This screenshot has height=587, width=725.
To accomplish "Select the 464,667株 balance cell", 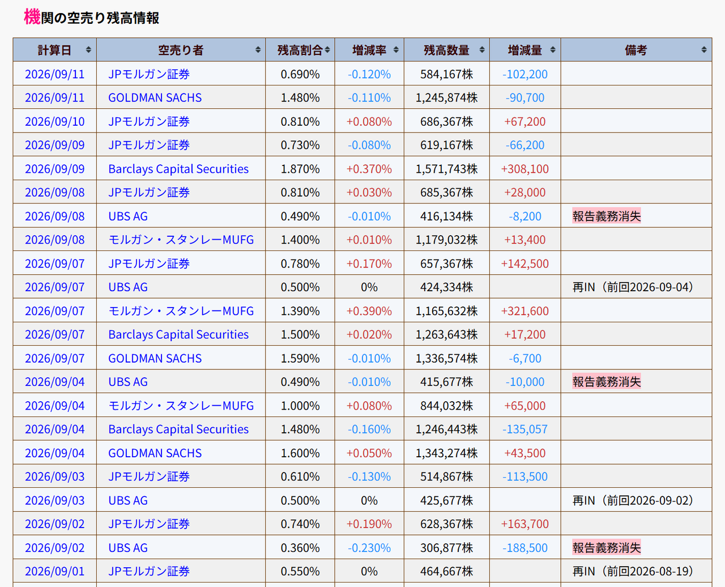I will (447, 571).
